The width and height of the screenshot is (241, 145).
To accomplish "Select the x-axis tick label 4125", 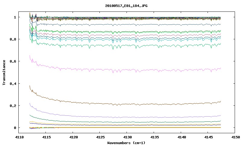I will coord(100,137).
